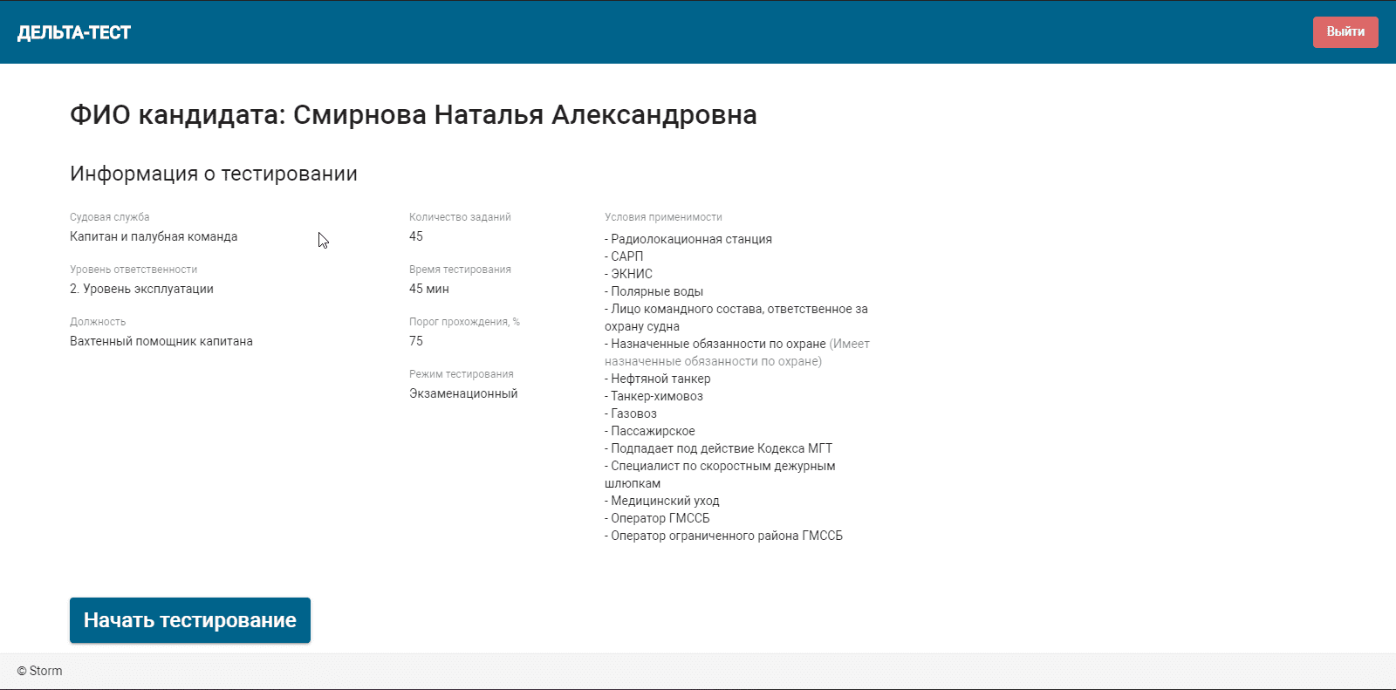Click the Информация о тестировании heading

[214, 174]
